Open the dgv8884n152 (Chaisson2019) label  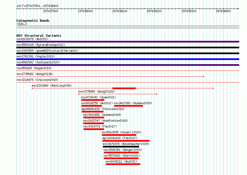[x=103, y=109]
